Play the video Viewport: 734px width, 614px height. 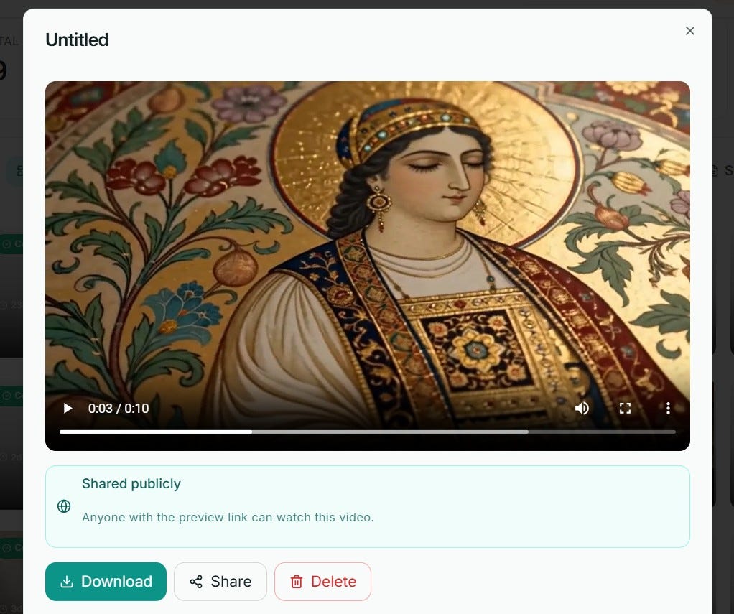tap(68, 409)
